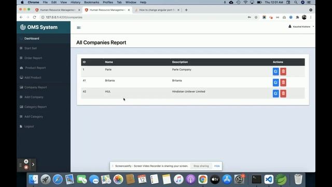Hide the Screencastify sharing bar
The width and height of the screenshot is (332, 187).
217,166
